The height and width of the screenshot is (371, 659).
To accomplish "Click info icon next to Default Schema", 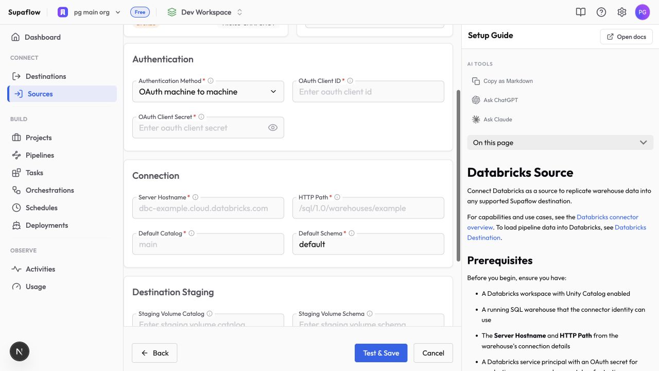I will tap(352, 233).
